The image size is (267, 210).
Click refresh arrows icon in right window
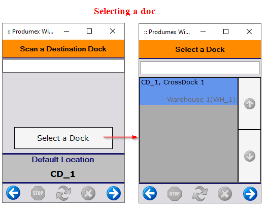(x=200, y=194)
